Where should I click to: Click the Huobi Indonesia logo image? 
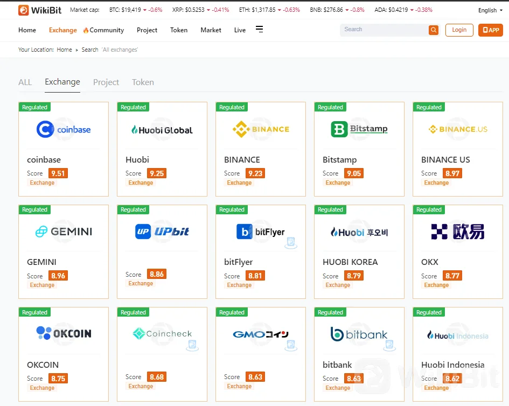[x=458, y=335]
